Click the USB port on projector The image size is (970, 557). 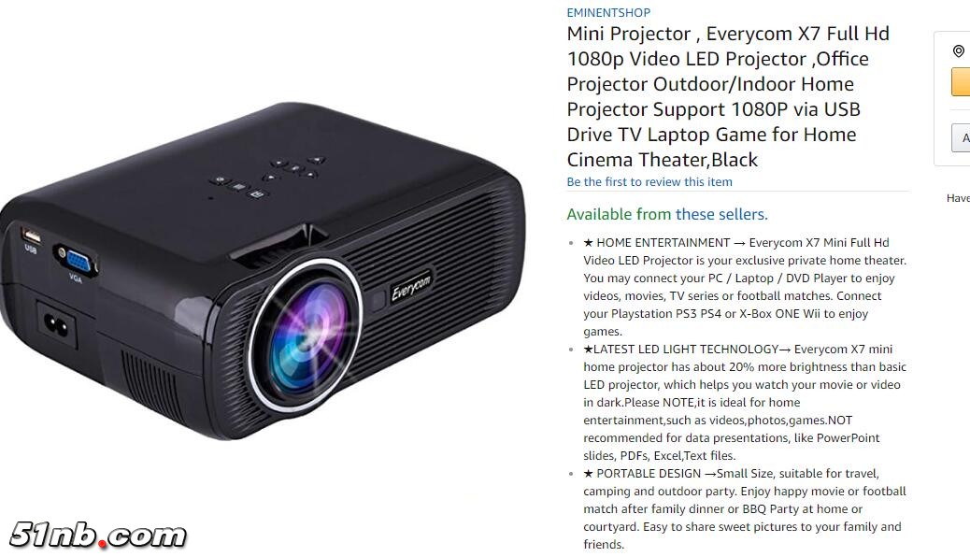31,236
